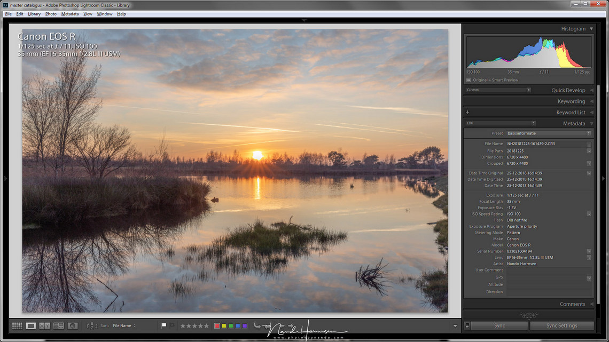Click arrow icon beside ISO Speed Rating

pyautogui.click(x=589, y=213)
